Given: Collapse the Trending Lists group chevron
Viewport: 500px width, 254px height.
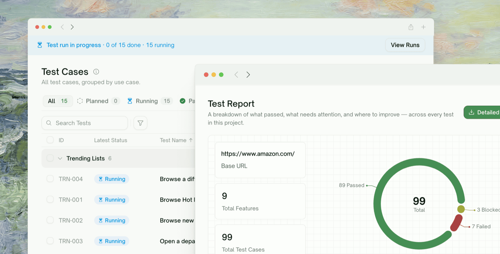Looking at the screenshot, I should (x=60, y=159).
